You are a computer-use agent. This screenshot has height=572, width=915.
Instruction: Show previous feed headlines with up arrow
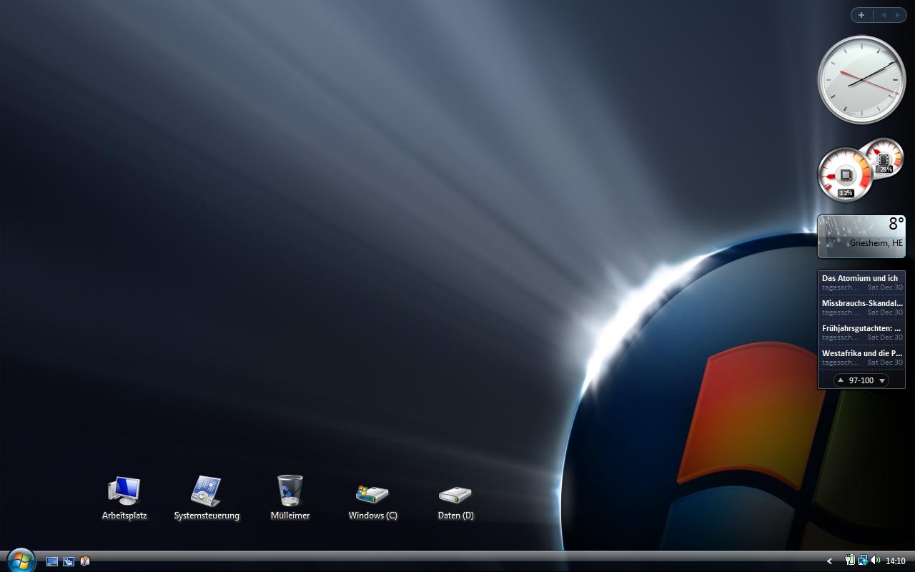841,380
